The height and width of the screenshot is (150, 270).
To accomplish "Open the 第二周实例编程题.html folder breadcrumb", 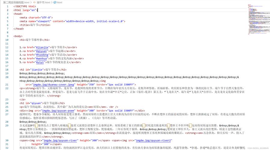I will (x=15, y=2).
